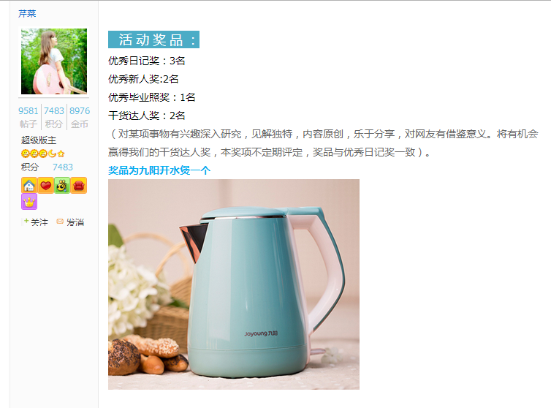Send a message via 发消息 link
Image resolution: width=551 pixels, height=408 pixels.
pyautogui.click(x=75, y=222)
